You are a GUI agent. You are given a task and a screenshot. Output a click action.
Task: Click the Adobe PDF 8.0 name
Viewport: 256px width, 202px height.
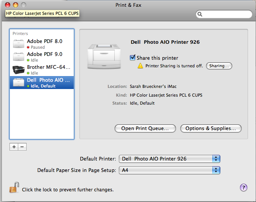[x=44, y=41]
